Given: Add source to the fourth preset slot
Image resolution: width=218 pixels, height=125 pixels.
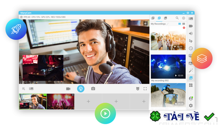Looking at the screenshot, I should pyautogui.click(x=116, y=102).
